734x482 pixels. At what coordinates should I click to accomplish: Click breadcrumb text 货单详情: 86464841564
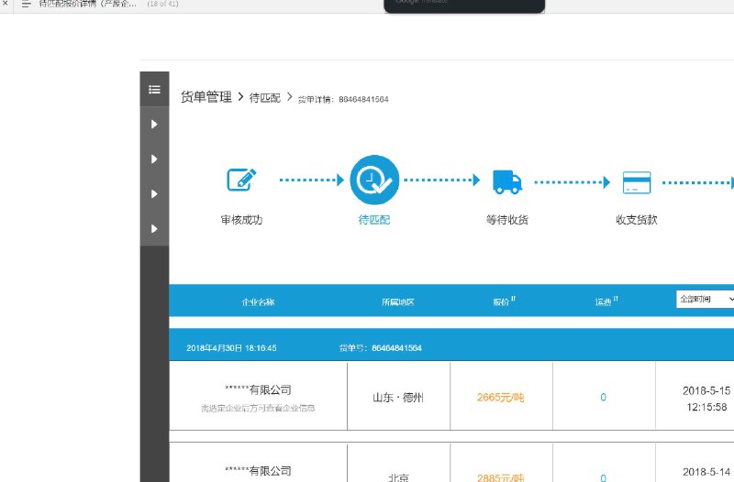pyautogui.click(x=343, y=99)
